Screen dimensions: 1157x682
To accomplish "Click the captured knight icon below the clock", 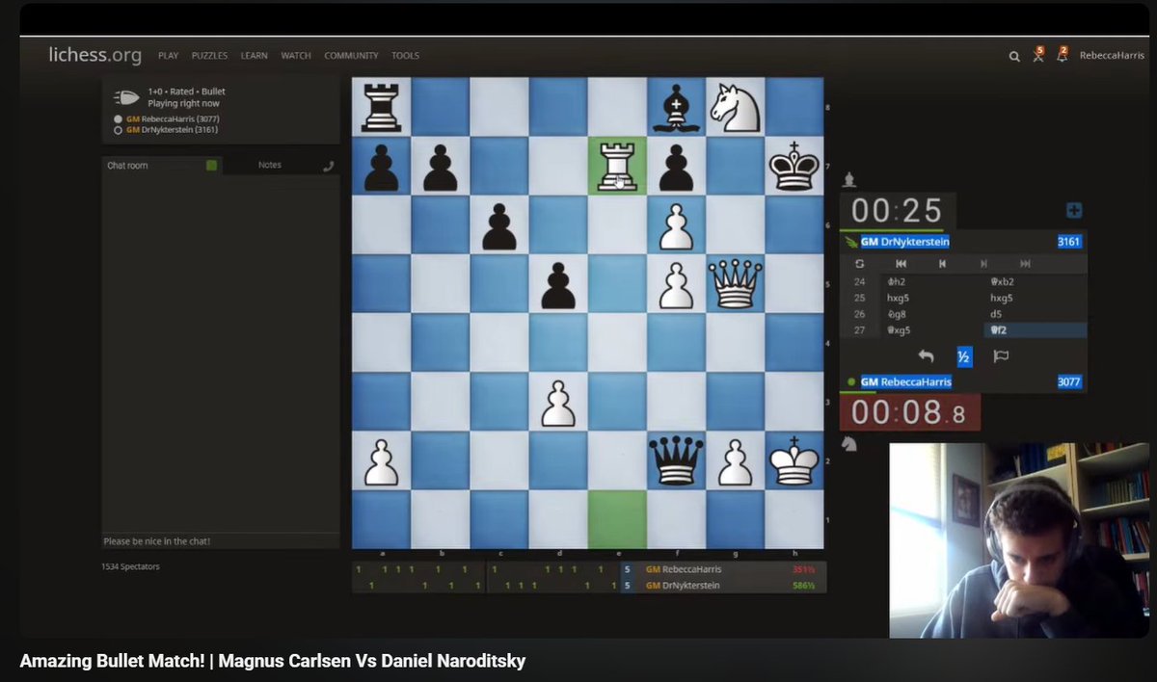I will (849, 444).
